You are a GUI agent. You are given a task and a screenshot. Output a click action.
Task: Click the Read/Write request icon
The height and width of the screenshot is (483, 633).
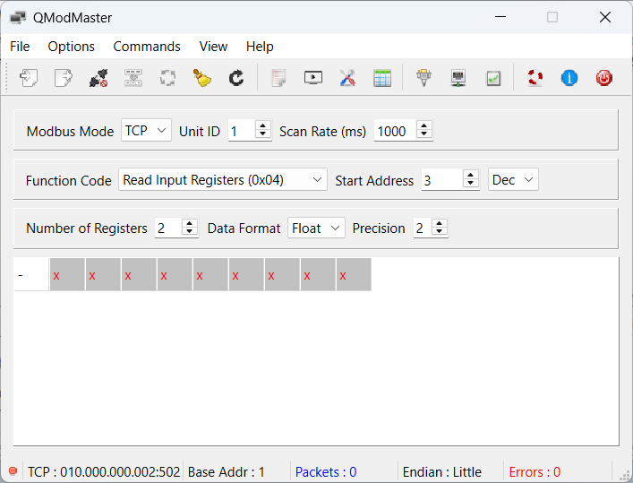click(x=133, y=78)
